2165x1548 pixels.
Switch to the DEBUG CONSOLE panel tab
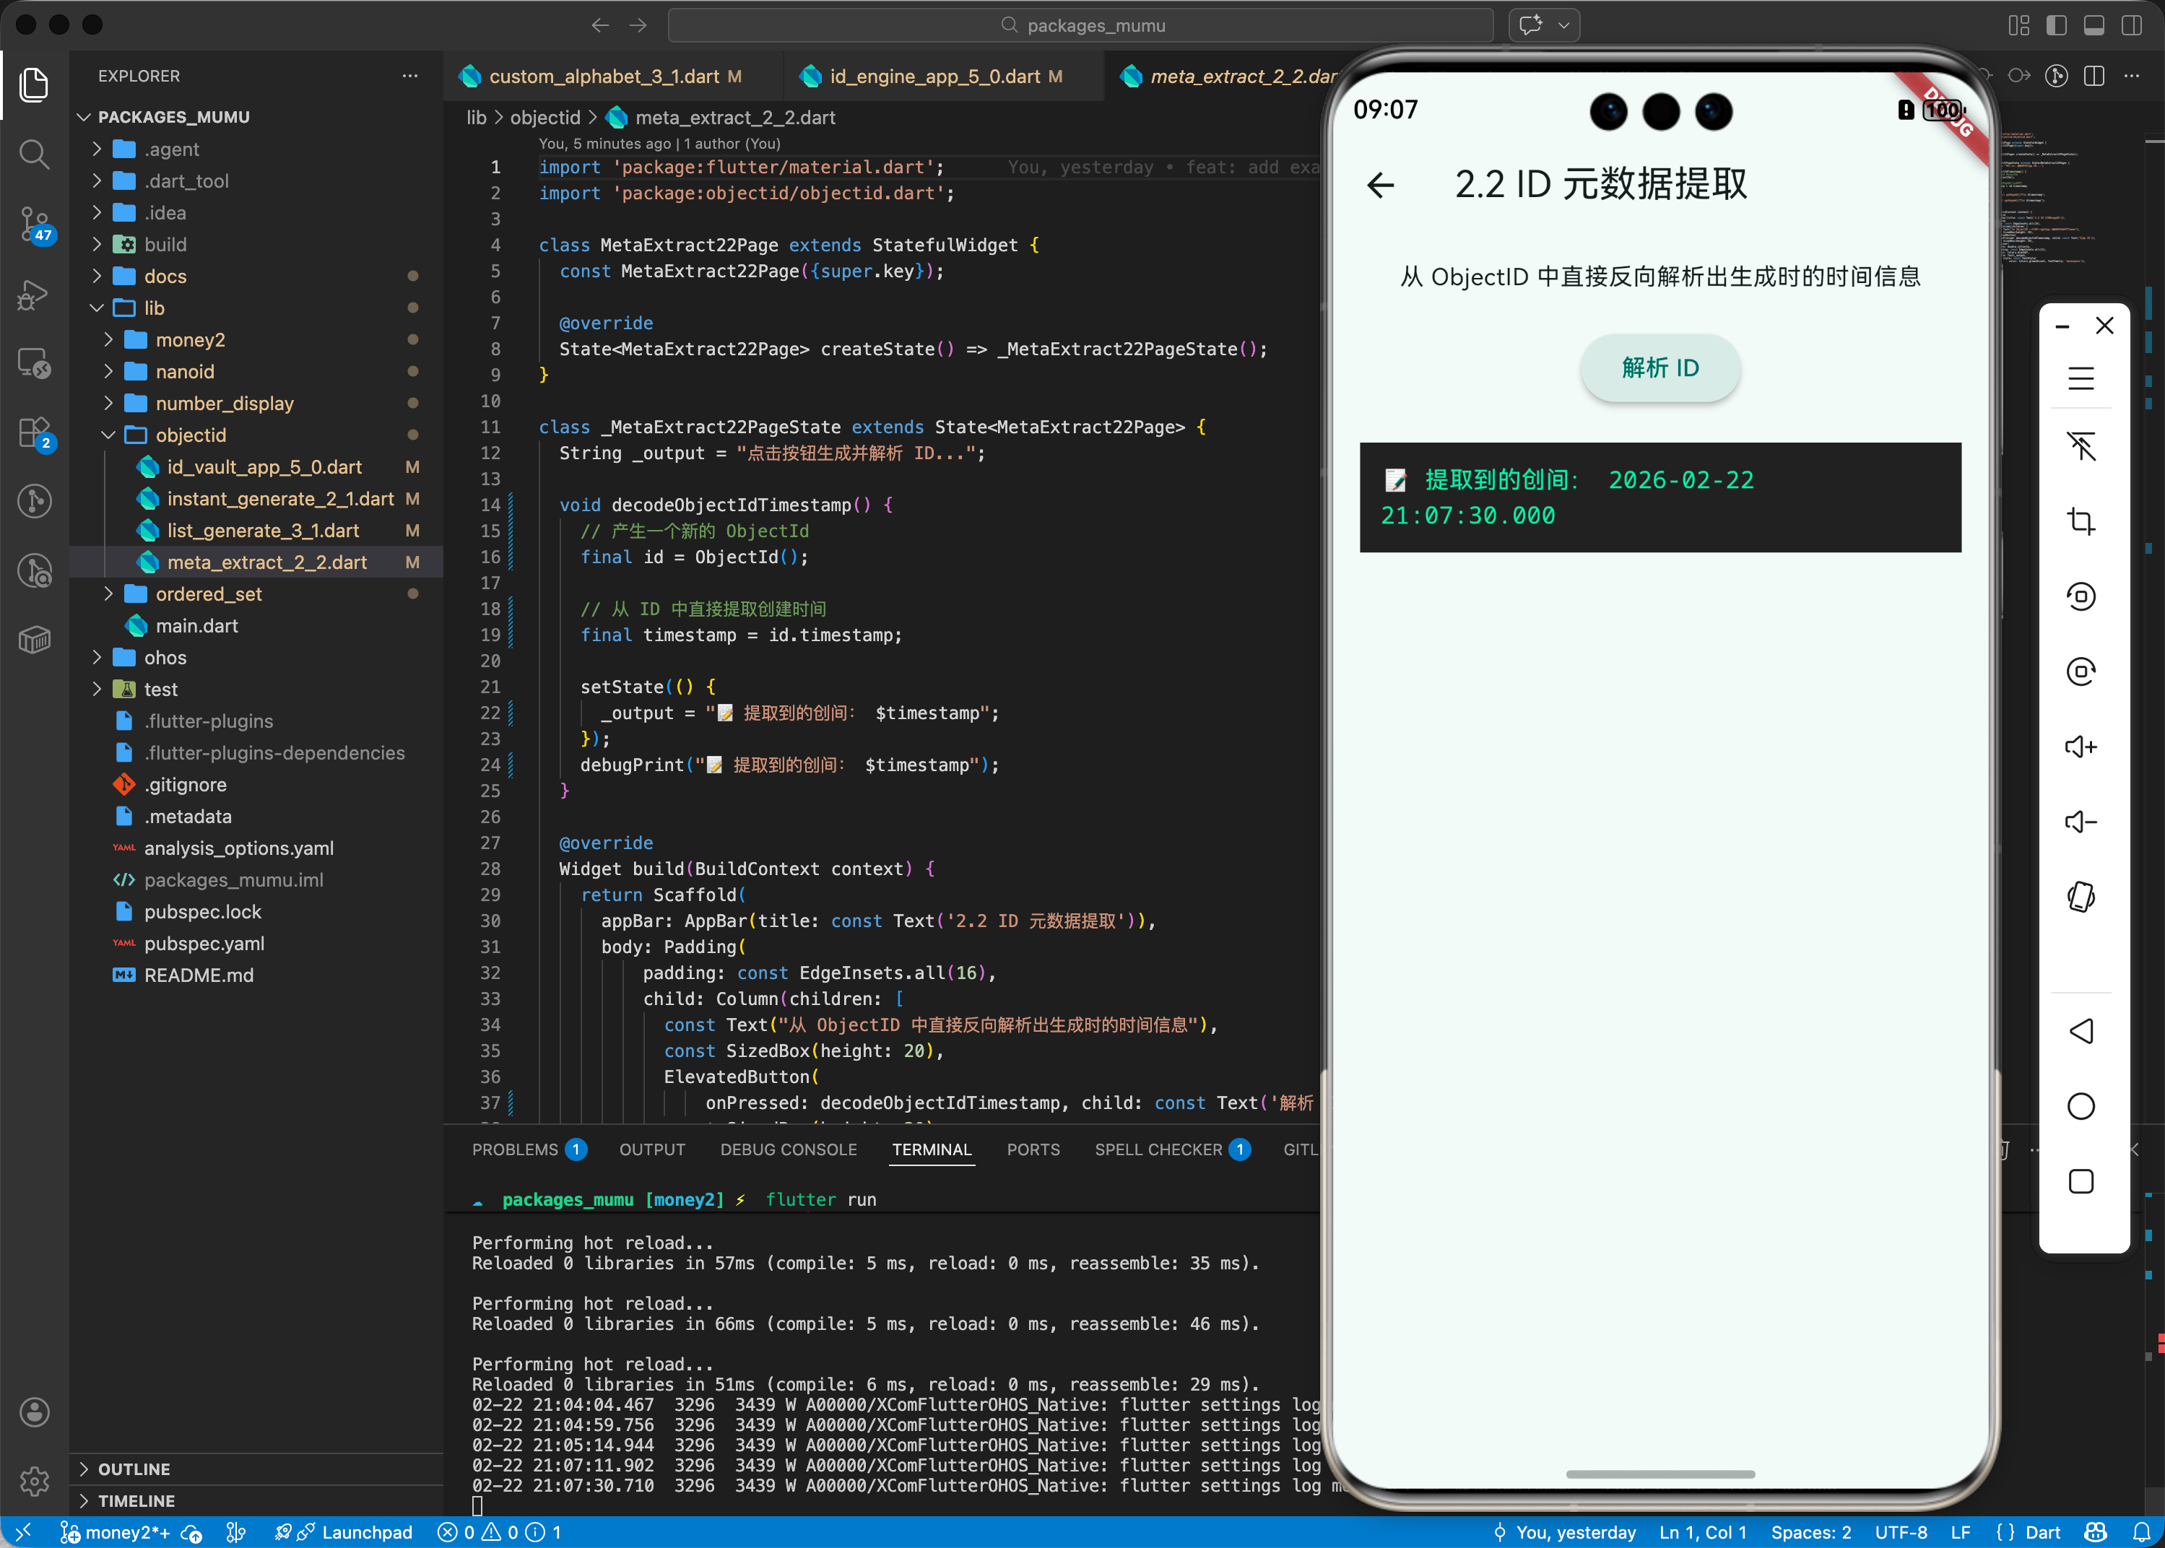(787, 1149)
